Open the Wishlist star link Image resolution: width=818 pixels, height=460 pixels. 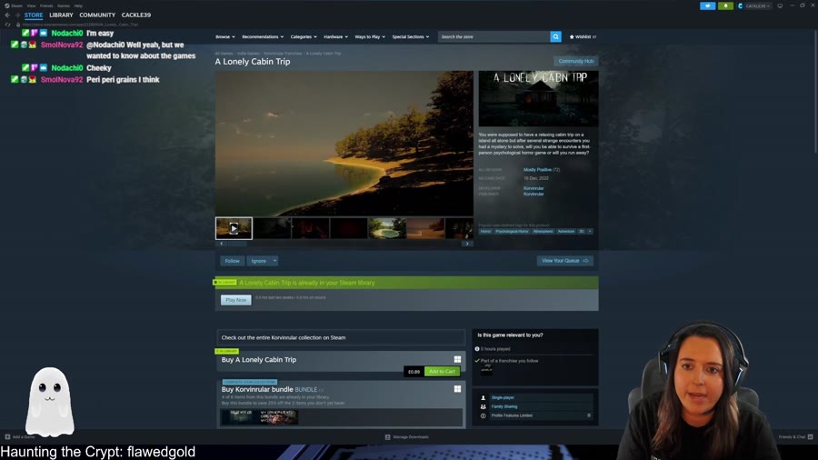coord(583,37)
